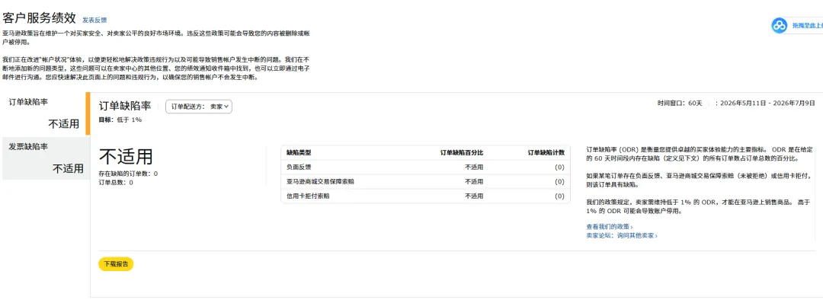Click the large 不适用 ODR value
Image resolution: width=823 pixels, height=300 pixels.
tap(126, 156)
